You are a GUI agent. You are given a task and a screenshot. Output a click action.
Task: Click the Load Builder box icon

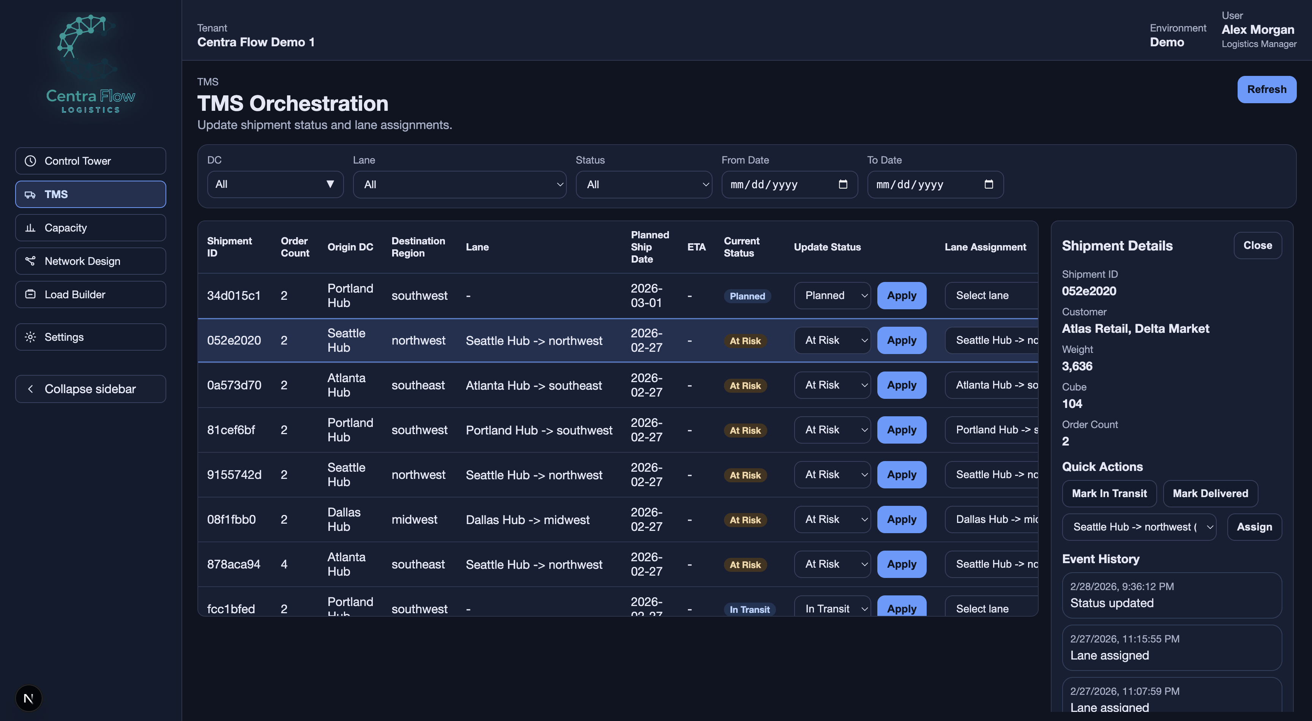click(30, 294)
